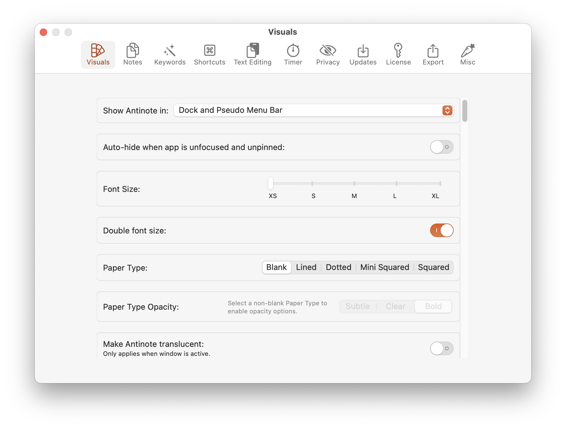This screenshot has height=429, width=566.
Task: Open the Show Antinote in dropdown
Action: pos(313,110)
